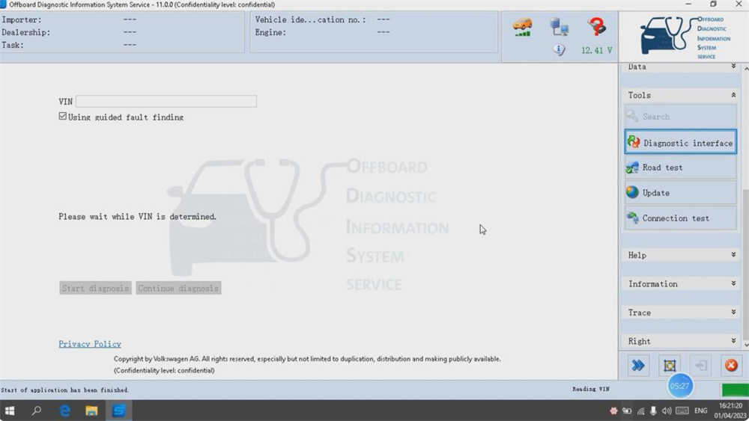The height and width of the screenshot is (421, 749).
Task: Click the network computers status icon
Action: point(559,27)
